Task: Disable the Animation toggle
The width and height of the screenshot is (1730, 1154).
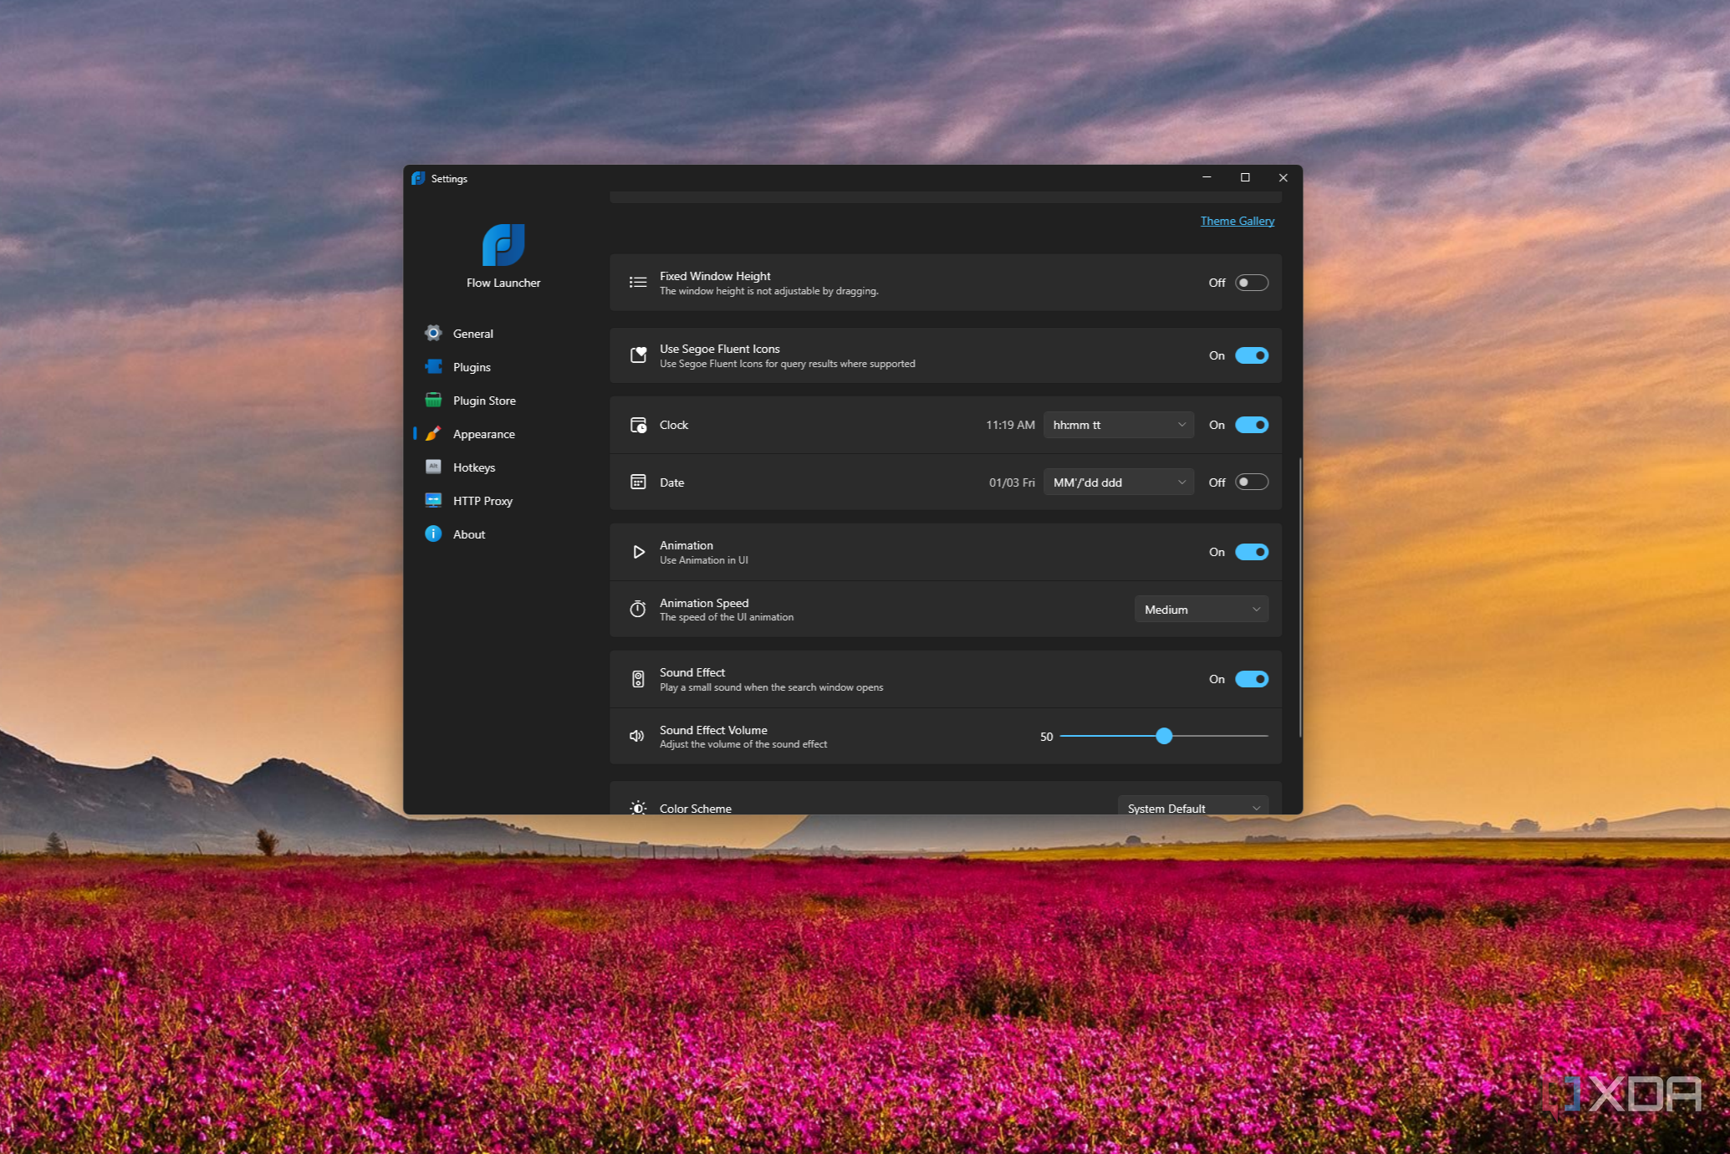Action: 1252,552
